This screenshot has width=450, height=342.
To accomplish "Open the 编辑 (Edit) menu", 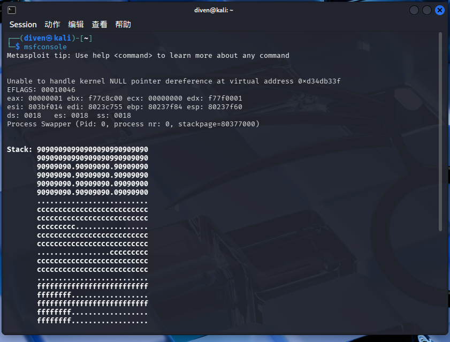I will tap(76, 25).
